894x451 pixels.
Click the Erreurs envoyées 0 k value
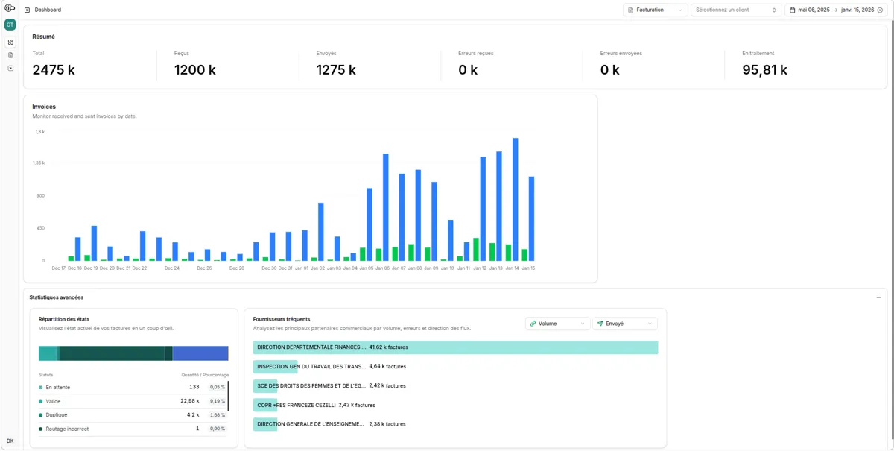[x=610, y=70]
